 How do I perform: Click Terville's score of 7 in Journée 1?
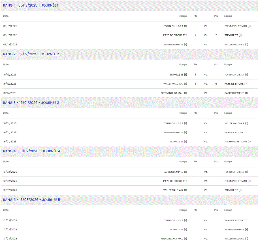click(x=216, y=35)
